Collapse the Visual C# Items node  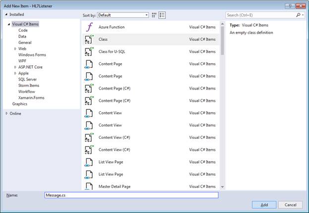pos(8,24)
